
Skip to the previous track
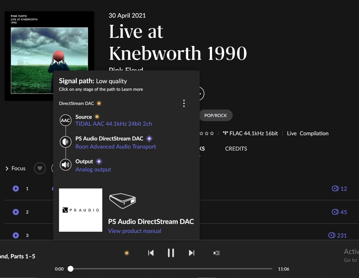pyautogui.click(x=151, y=253)
